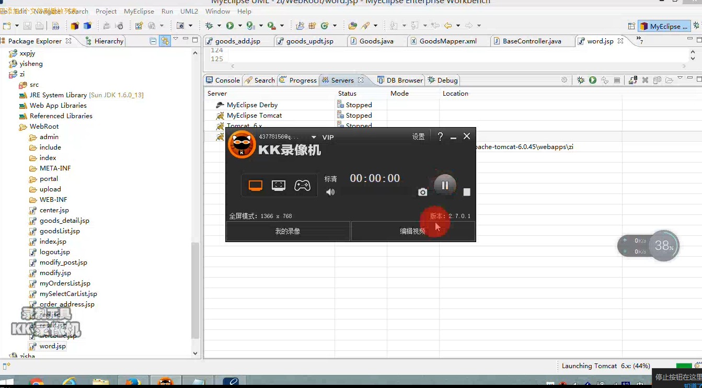Screen dimensions: 702x388
Task: Click Save toolbar icon
Action: [27, 26]
